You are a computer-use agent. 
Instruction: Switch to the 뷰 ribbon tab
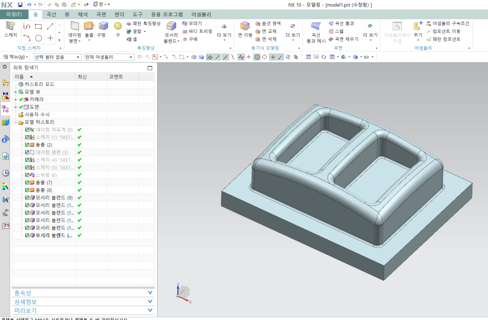[x=67, y=14]
